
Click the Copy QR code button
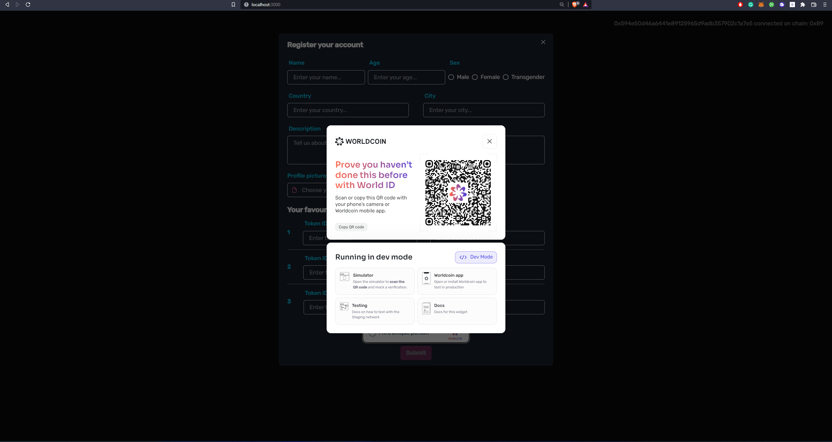click(351, 226)
